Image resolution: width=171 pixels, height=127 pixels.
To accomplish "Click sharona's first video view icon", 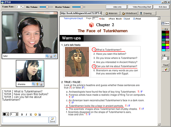I will pos(34,84).
